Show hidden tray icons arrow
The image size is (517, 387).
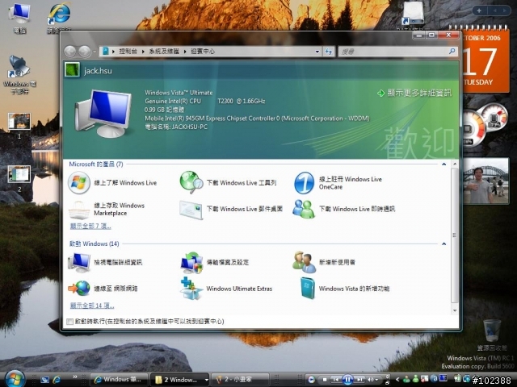coord(397,380)
